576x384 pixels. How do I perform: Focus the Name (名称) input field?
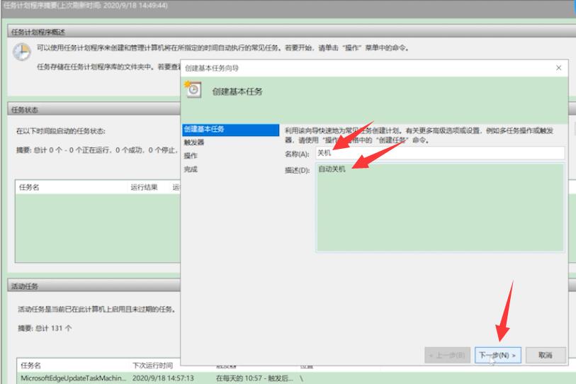coord(440,153)
